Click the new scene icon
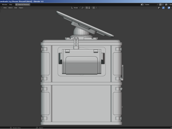 tap(160, 5)
